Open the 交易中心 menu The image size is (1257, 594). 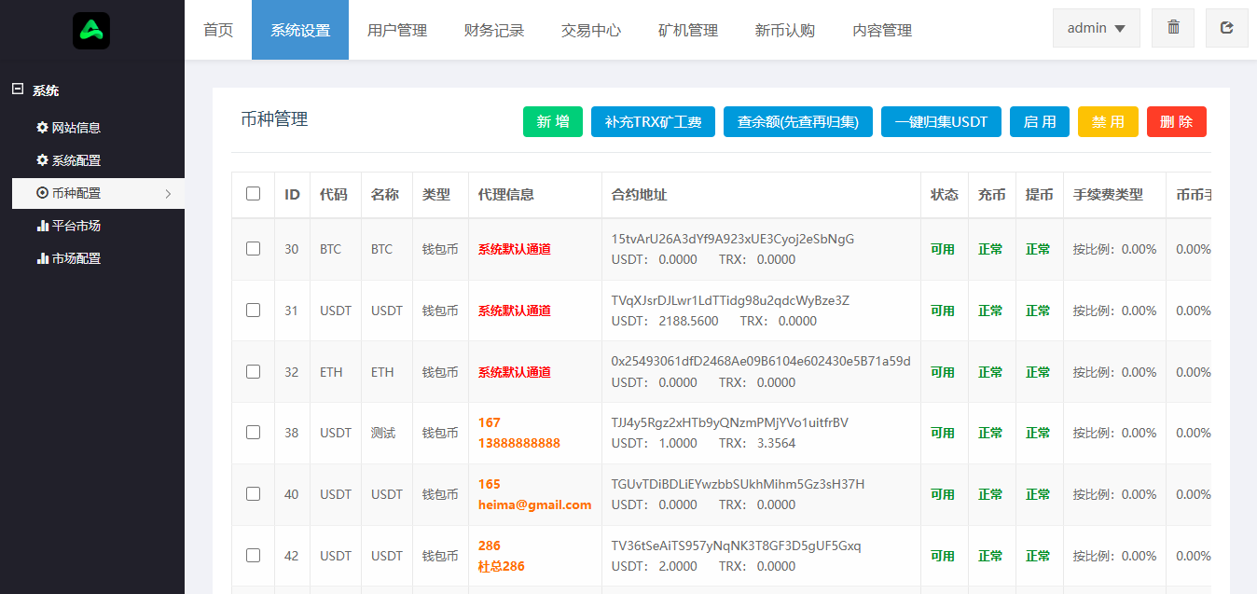tap(591, 30)
